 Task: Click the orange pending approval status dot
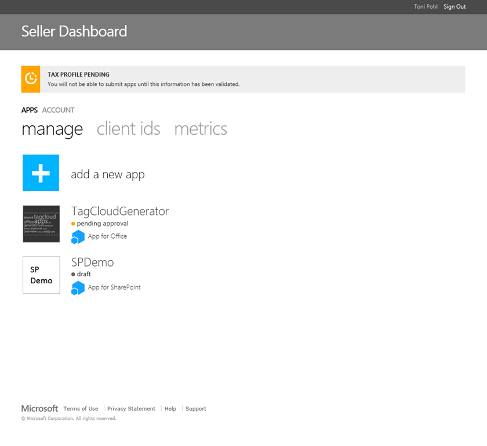pos(74,224)
